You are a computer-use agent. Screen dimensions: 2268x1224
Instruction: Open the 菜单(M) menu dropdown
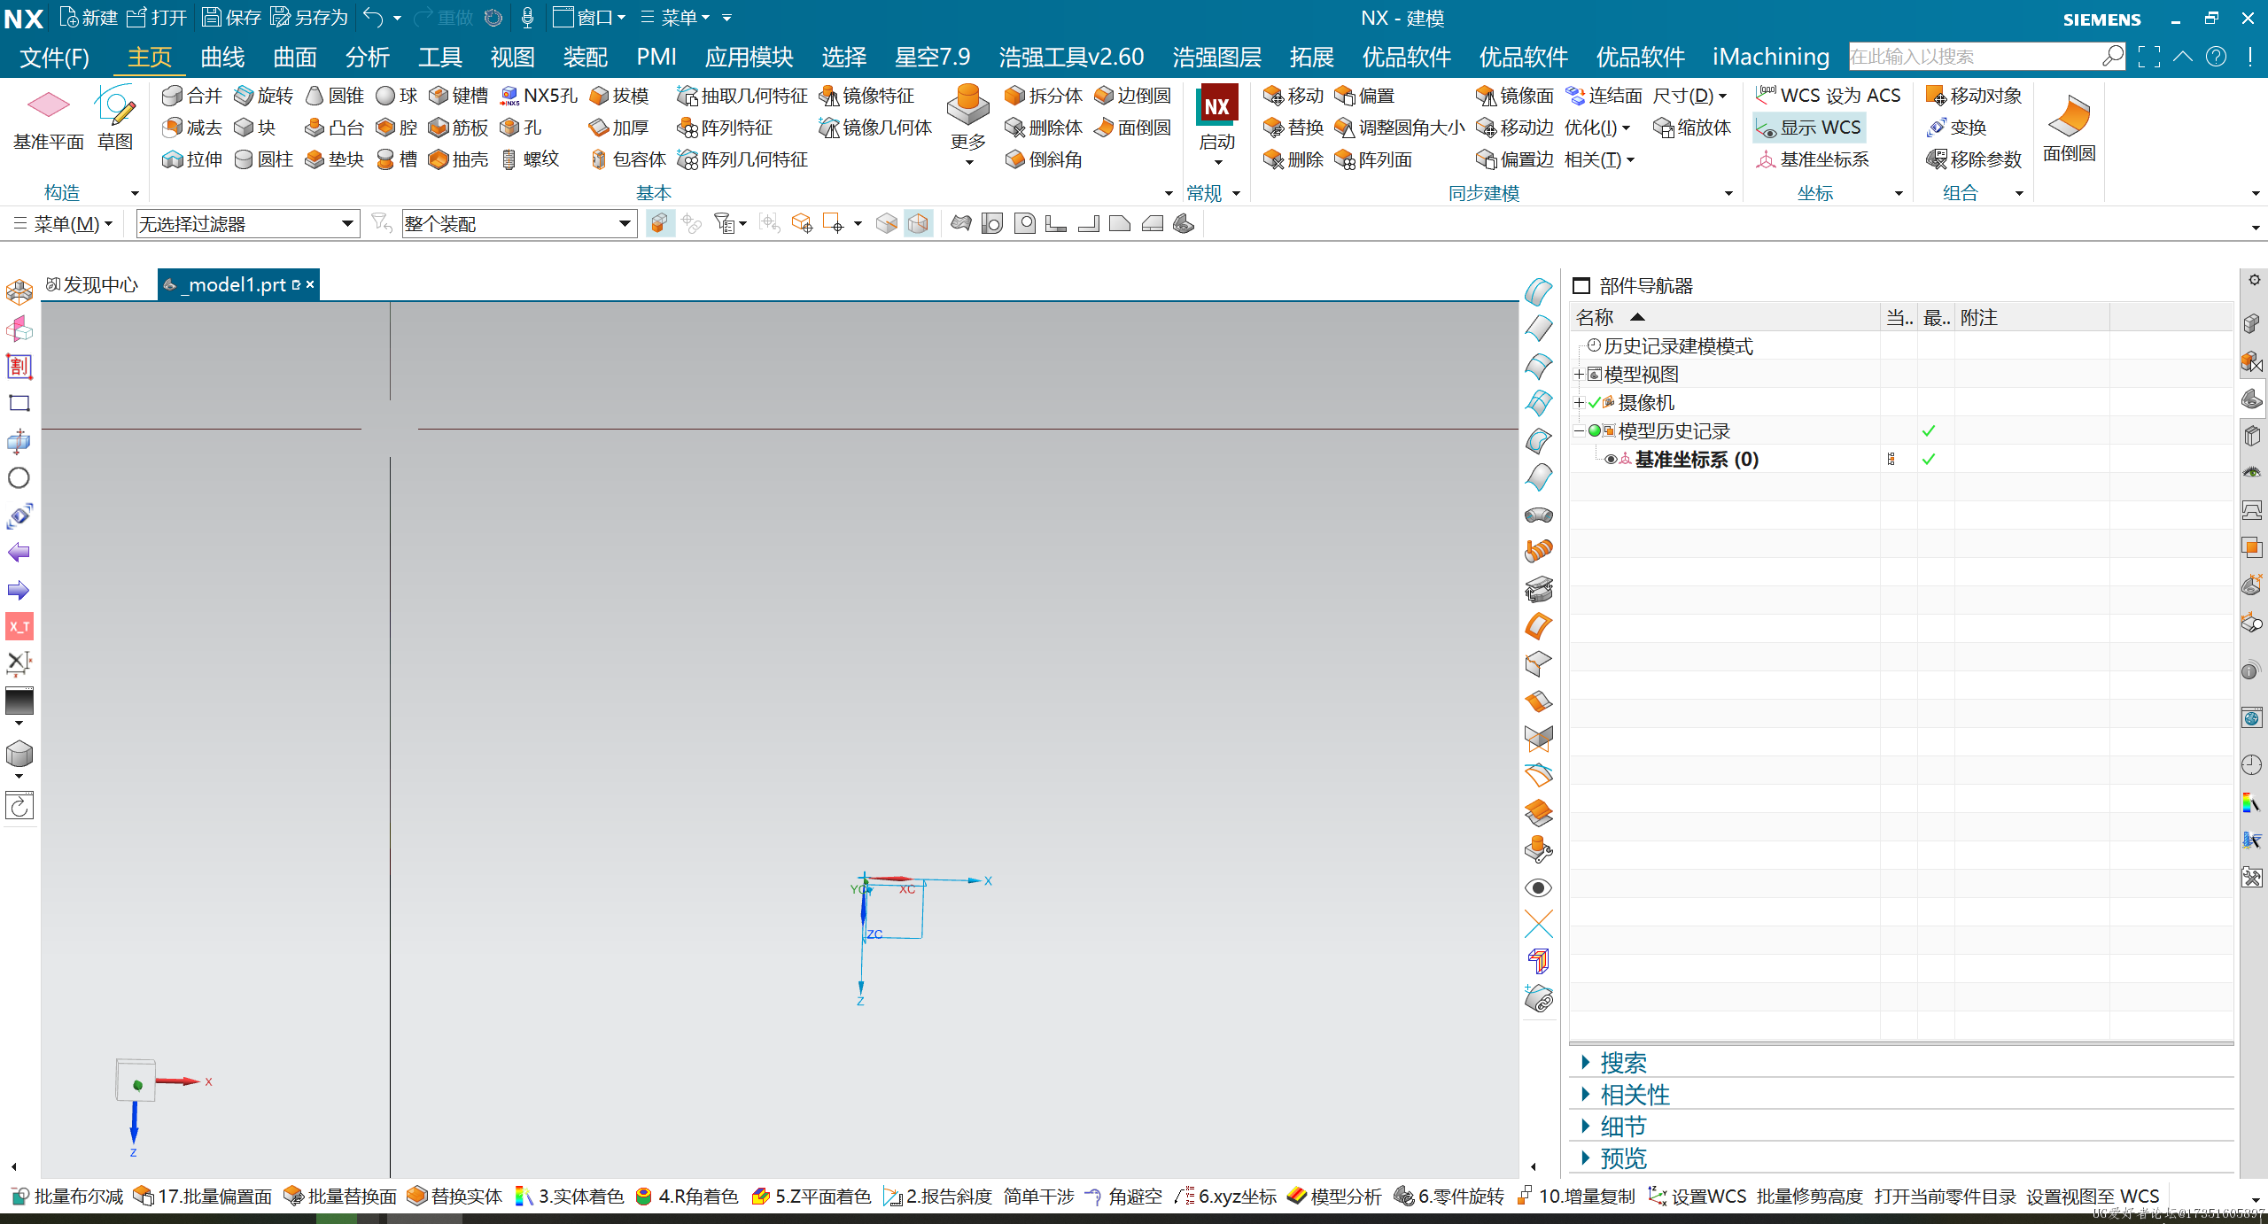point(64,224)
